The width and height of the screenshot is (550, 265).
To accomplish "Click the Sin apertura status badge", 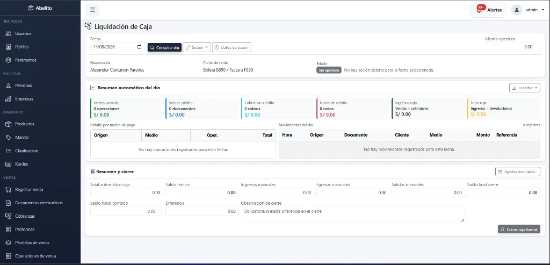I will (329, 70).
